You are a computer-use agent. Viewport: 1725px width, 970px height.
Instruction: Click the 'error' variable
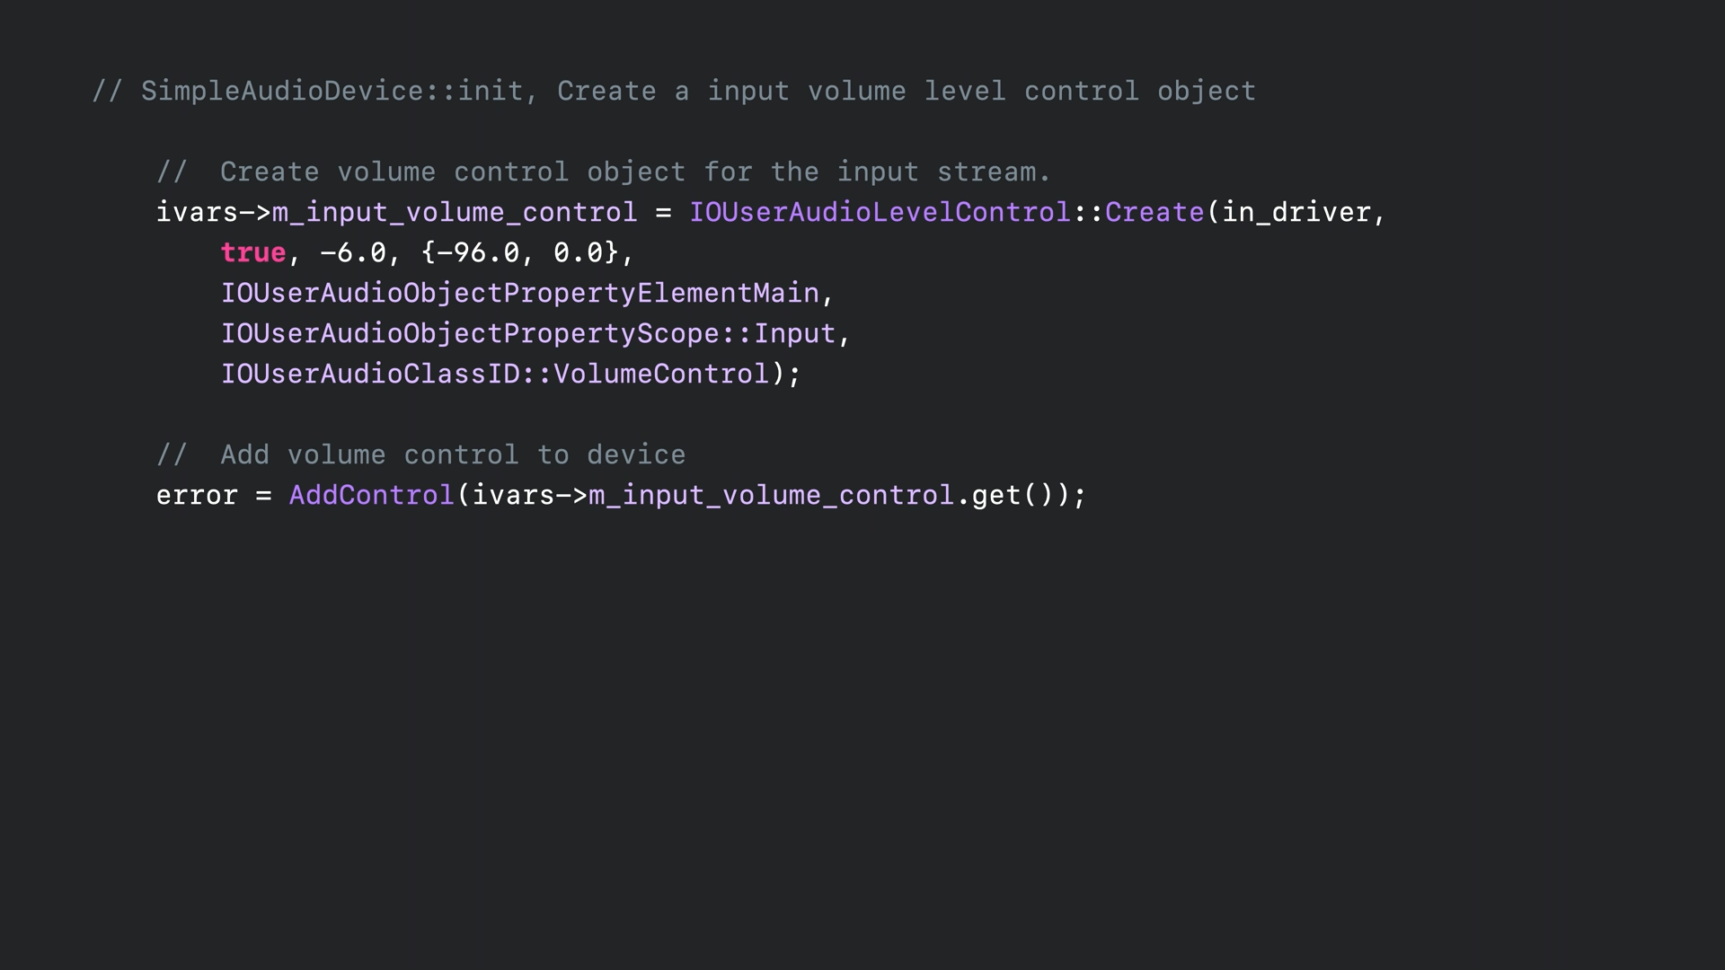pyautogui.click(x=197, y=495)
